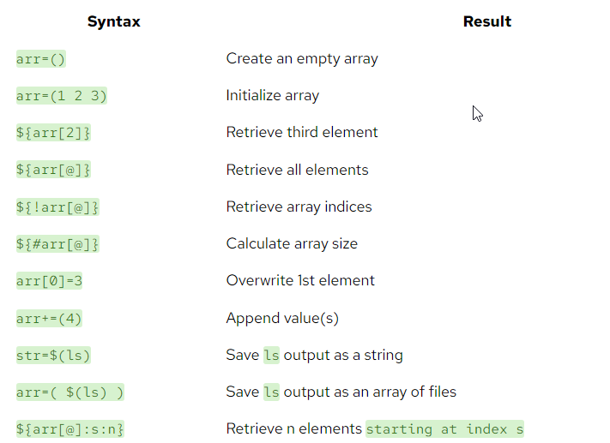Click the ls code in 'output as a string'
The height and width of the screenshot is (443, 610).
click(272, 355)
